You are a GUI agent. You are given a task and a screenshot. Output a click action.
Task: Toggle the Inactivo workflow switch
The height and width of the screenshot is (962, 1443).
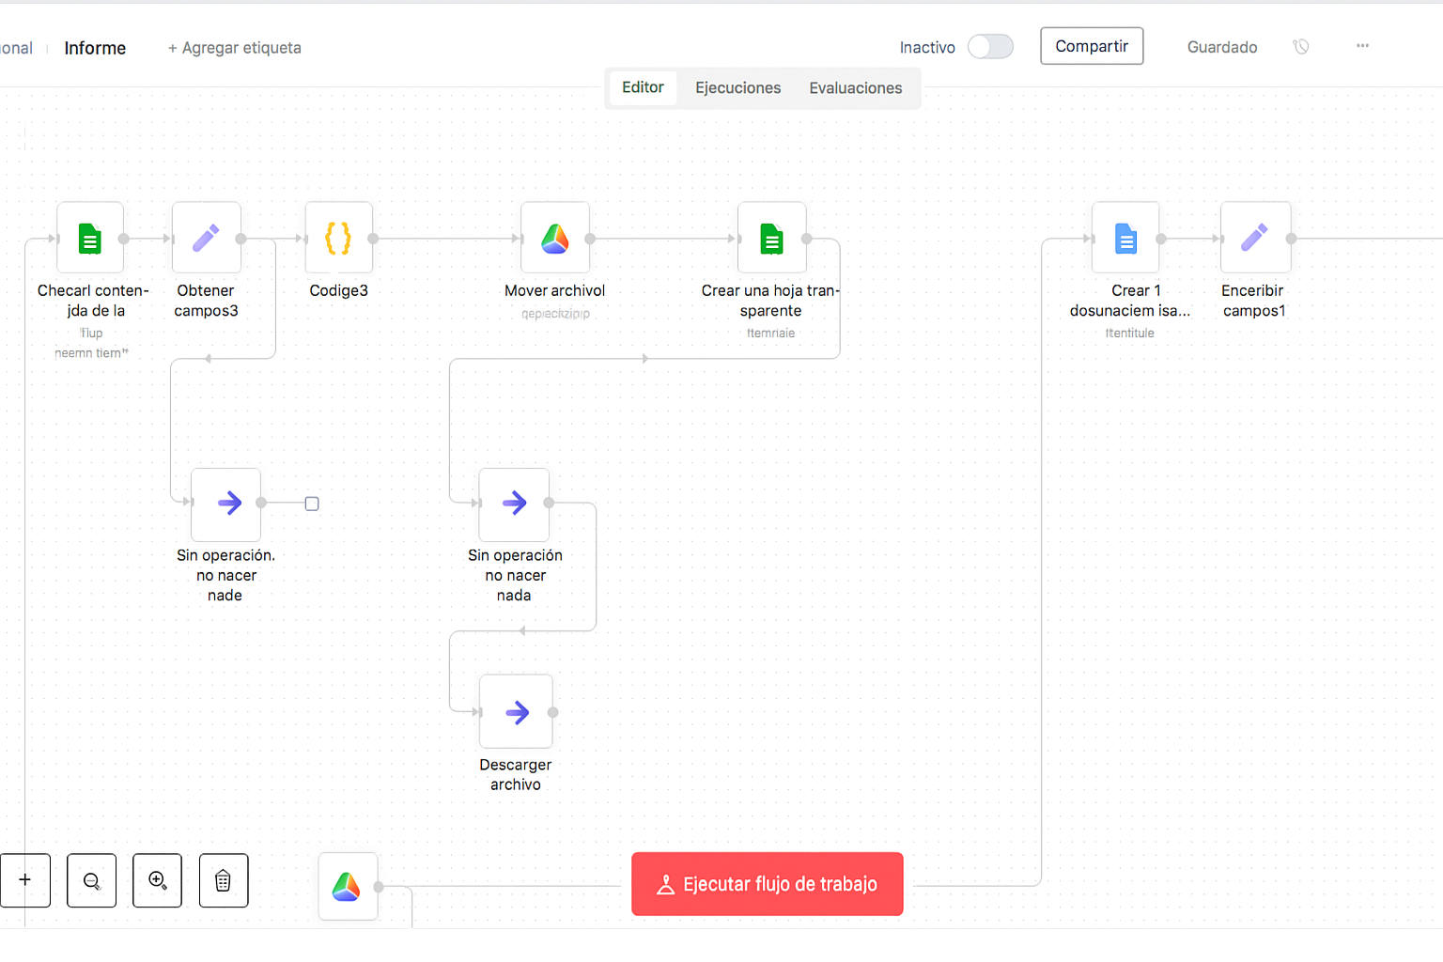pyautogui.click(x=990, y=47)
